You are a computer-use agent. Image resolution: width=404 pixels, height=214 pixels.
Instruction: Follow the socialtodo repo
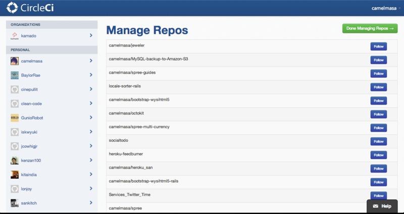378,141
